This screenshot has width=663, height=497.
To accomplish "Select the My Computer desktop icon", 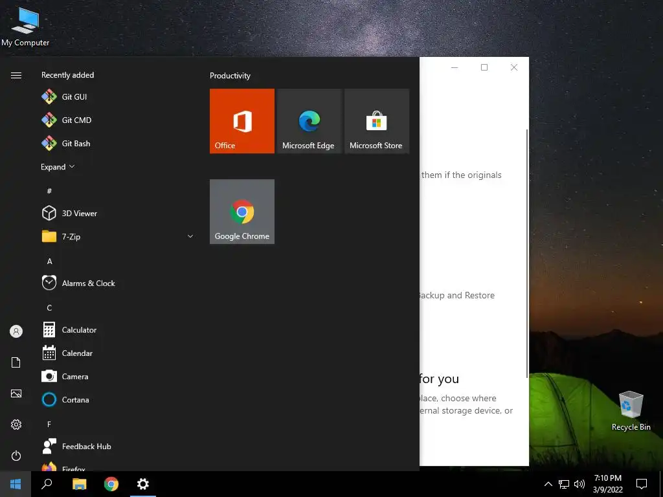I will coord(25,26).
